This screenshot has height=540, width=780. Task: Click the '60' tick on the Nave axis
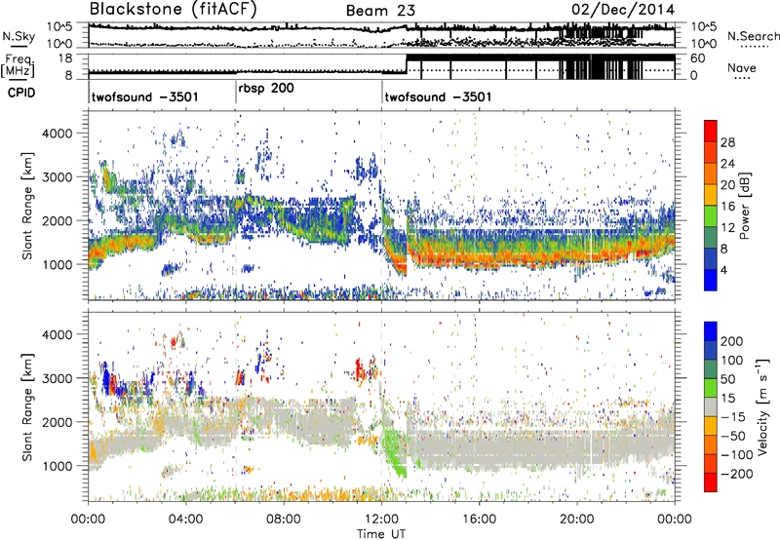[x=697, y=58]
